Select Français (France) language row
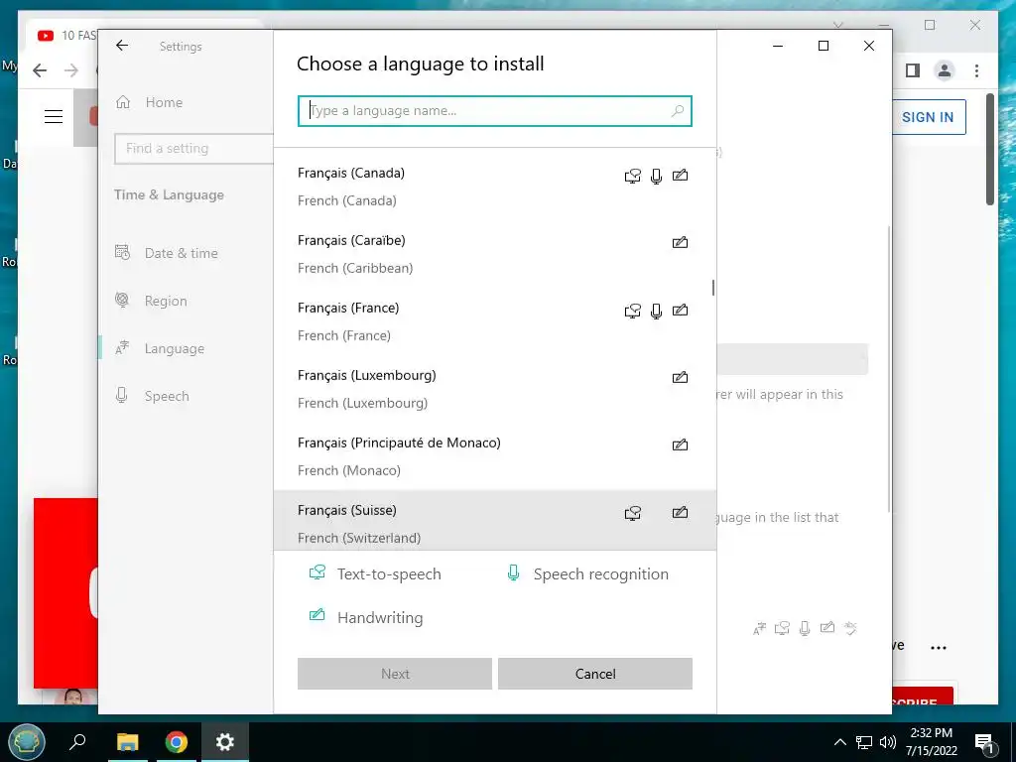Viewport: 1016px width, 762px height. 495,321
